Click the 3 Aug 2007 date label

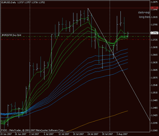122,134
